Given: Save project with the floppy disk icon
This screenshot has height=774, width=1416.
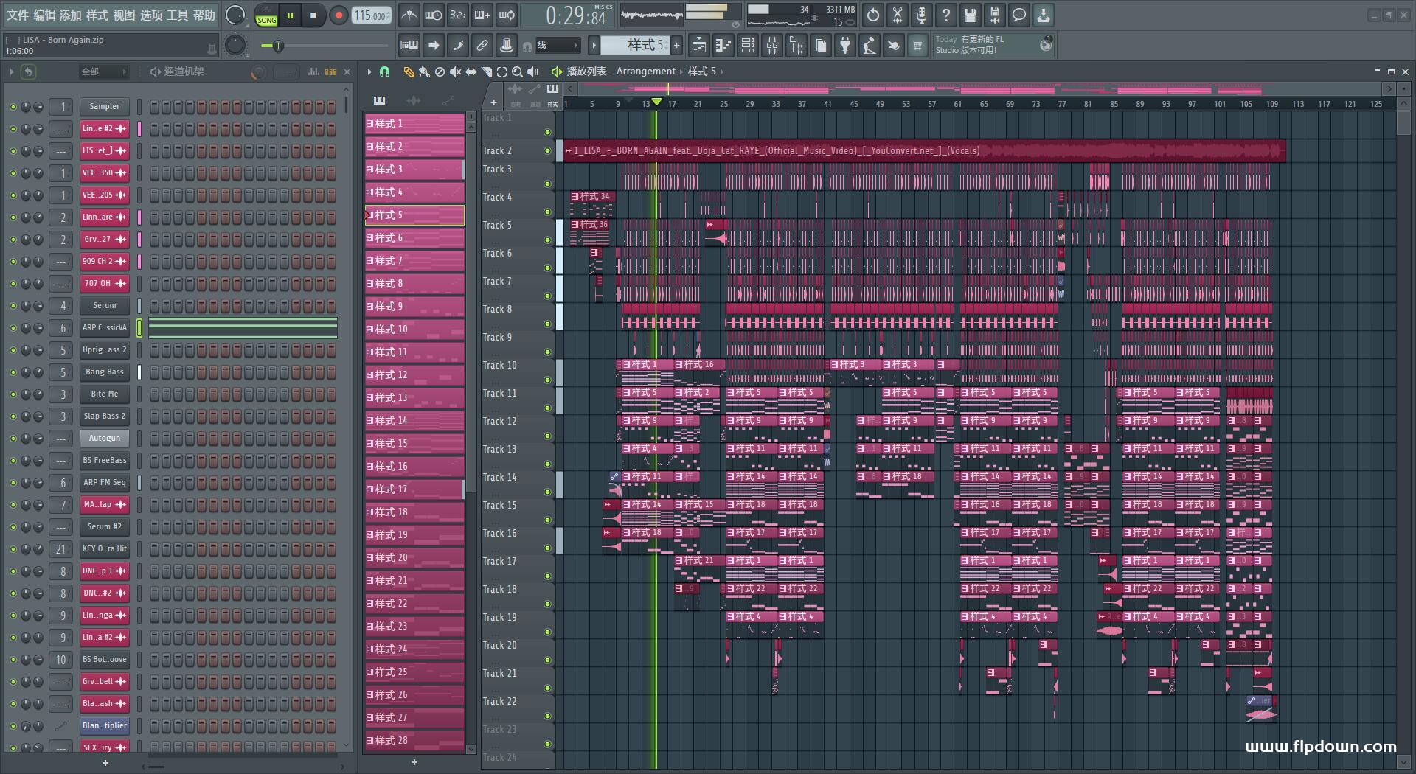Looking at the screenshot, I should click(x=971, y=15).
